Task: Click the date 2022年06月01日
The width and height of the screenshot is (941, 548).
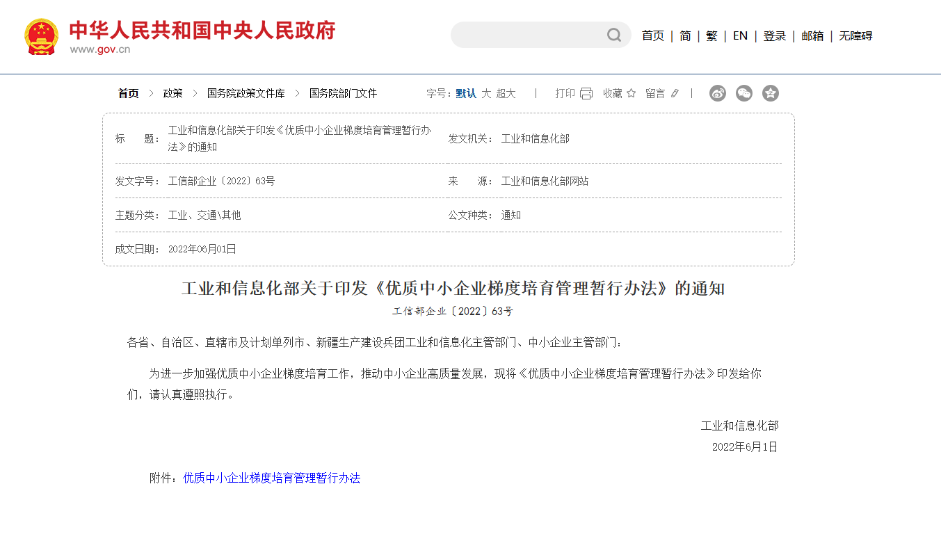Action: [x=202, y=249]
